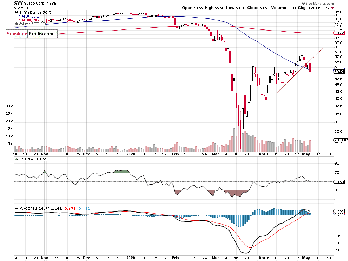Image resolution: width=348 pixels, height=261 pixels.
Task: Open the StockCharts.com copyright link
Action: (318, 3)
